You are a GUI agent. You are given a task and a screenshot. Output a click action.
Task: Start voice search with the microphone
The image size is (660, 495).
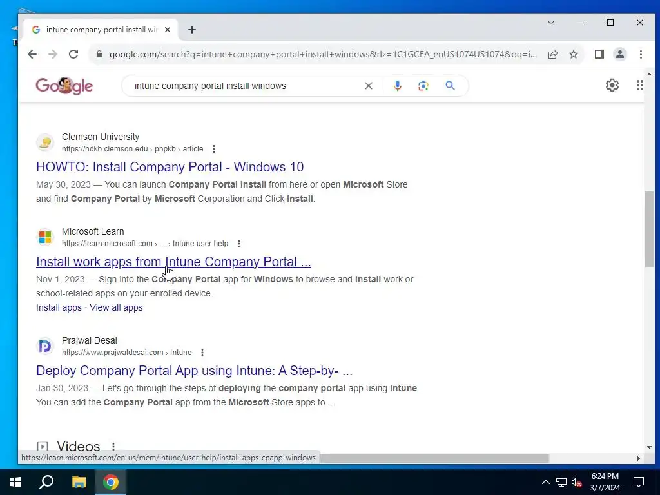coord(397,86)
